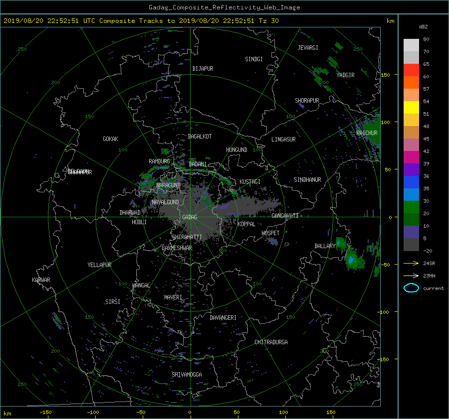449x419 pixels.
Task: Select the SHIRAHATTI label
Action: 187,237
